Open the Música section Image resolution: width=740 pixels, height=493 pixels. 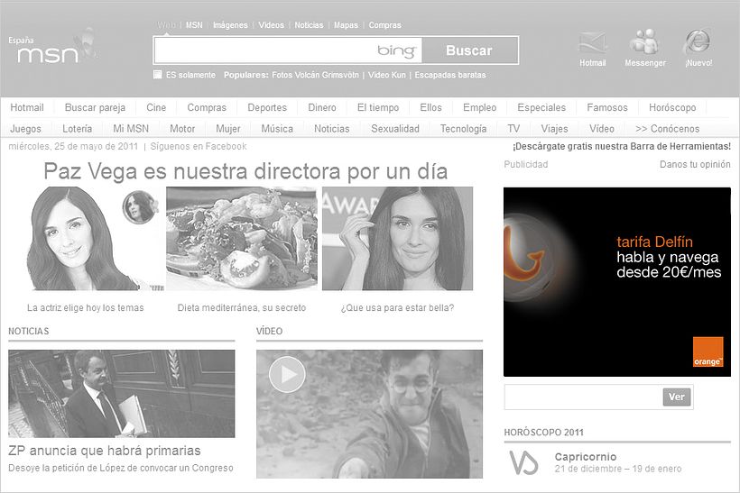[277, 129]
